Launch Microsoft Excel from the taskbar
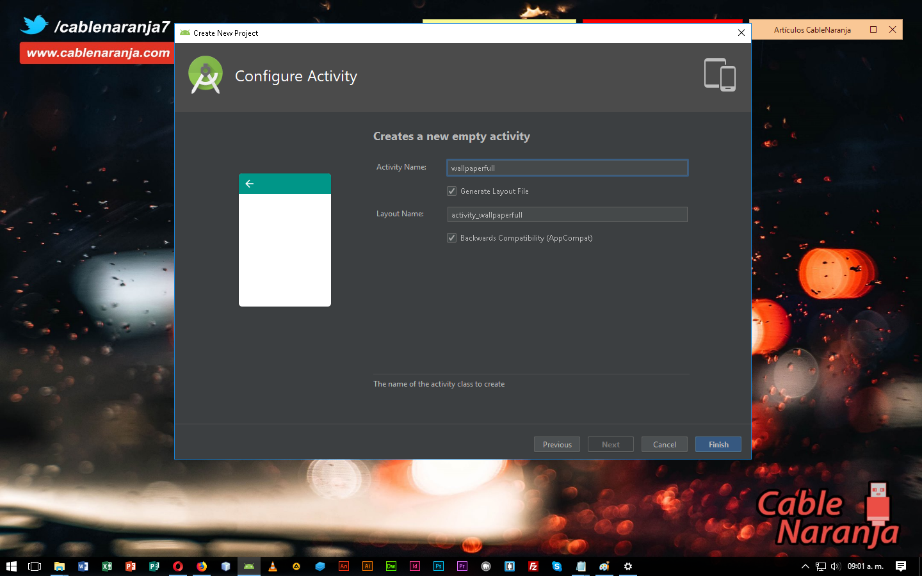This screenshot has height=576, width=922. point(107,566)
